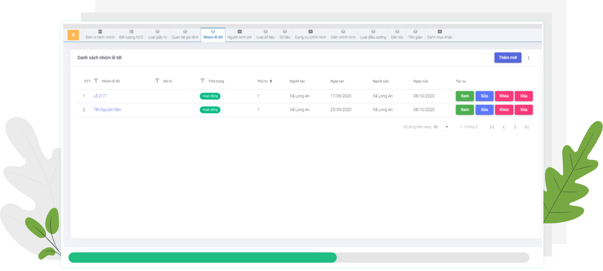Click Xem for the Lễ 27/7 row
This screenshot has height=271, width=603.
tap(465, 96)
